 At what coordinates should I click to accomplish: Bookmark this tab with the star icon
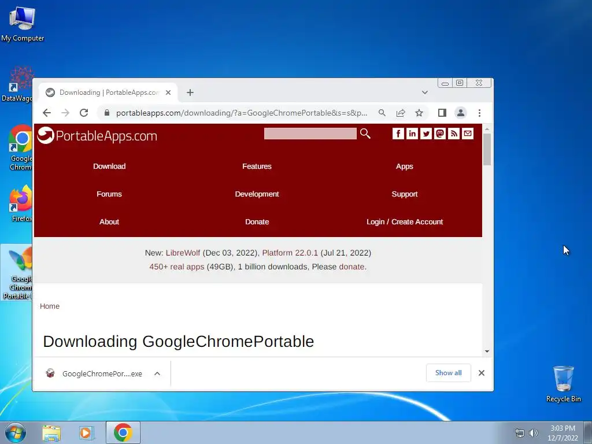point(419,113)
